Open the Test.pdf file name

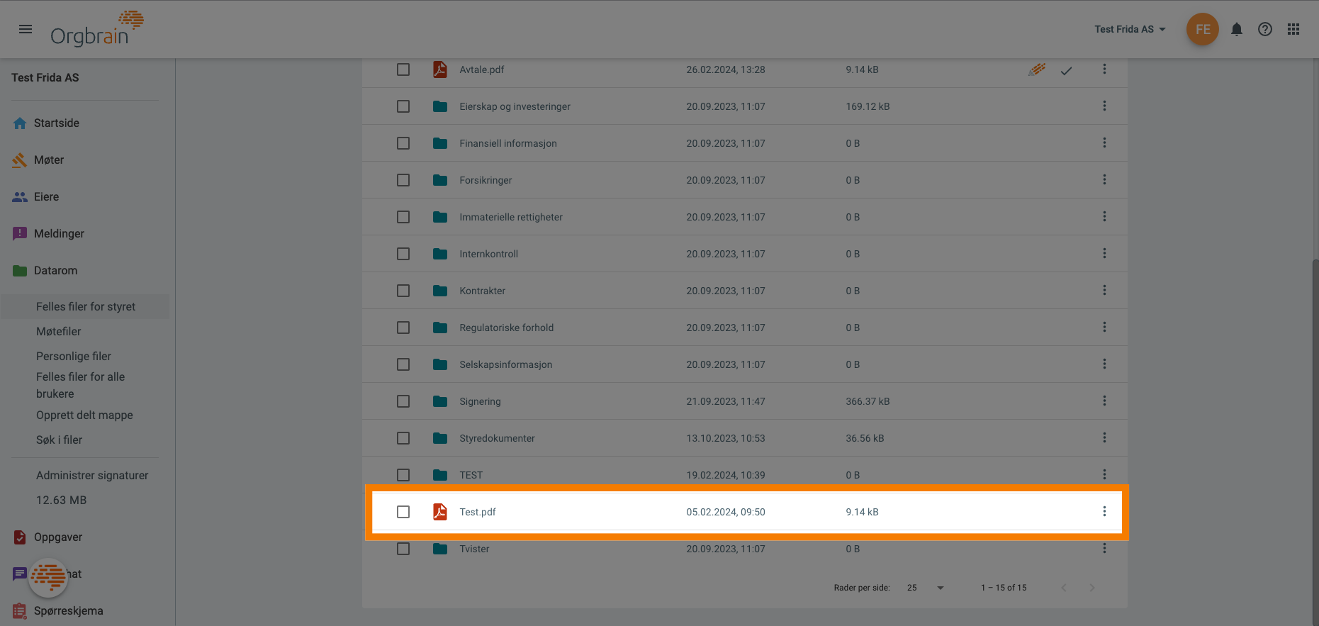pos(478,512)
